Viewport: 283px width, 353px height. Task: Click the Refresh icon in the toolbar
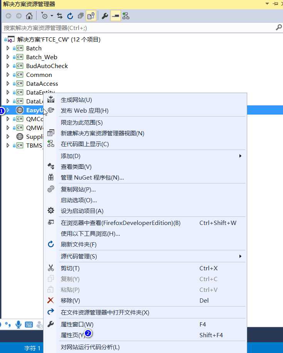point(70,16)
